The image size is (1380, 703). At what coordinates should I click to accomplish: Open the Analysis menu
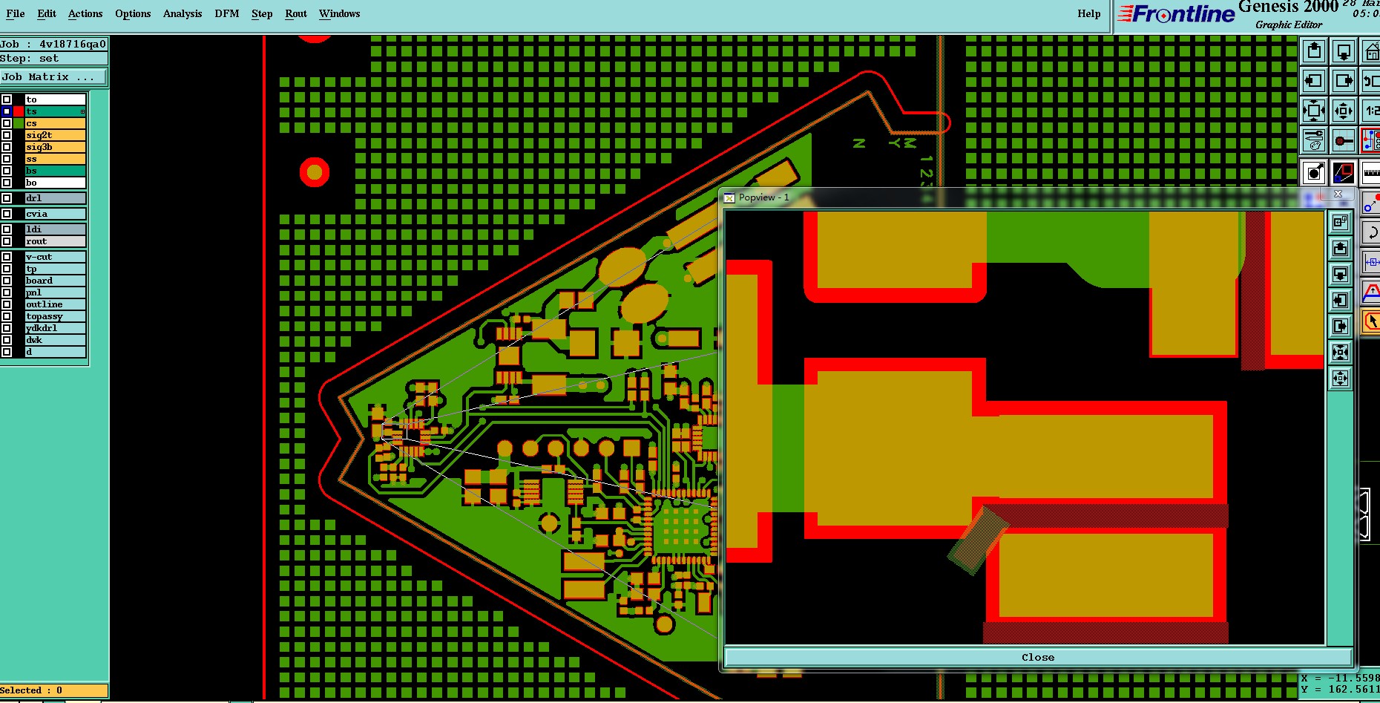pos(183,13)
